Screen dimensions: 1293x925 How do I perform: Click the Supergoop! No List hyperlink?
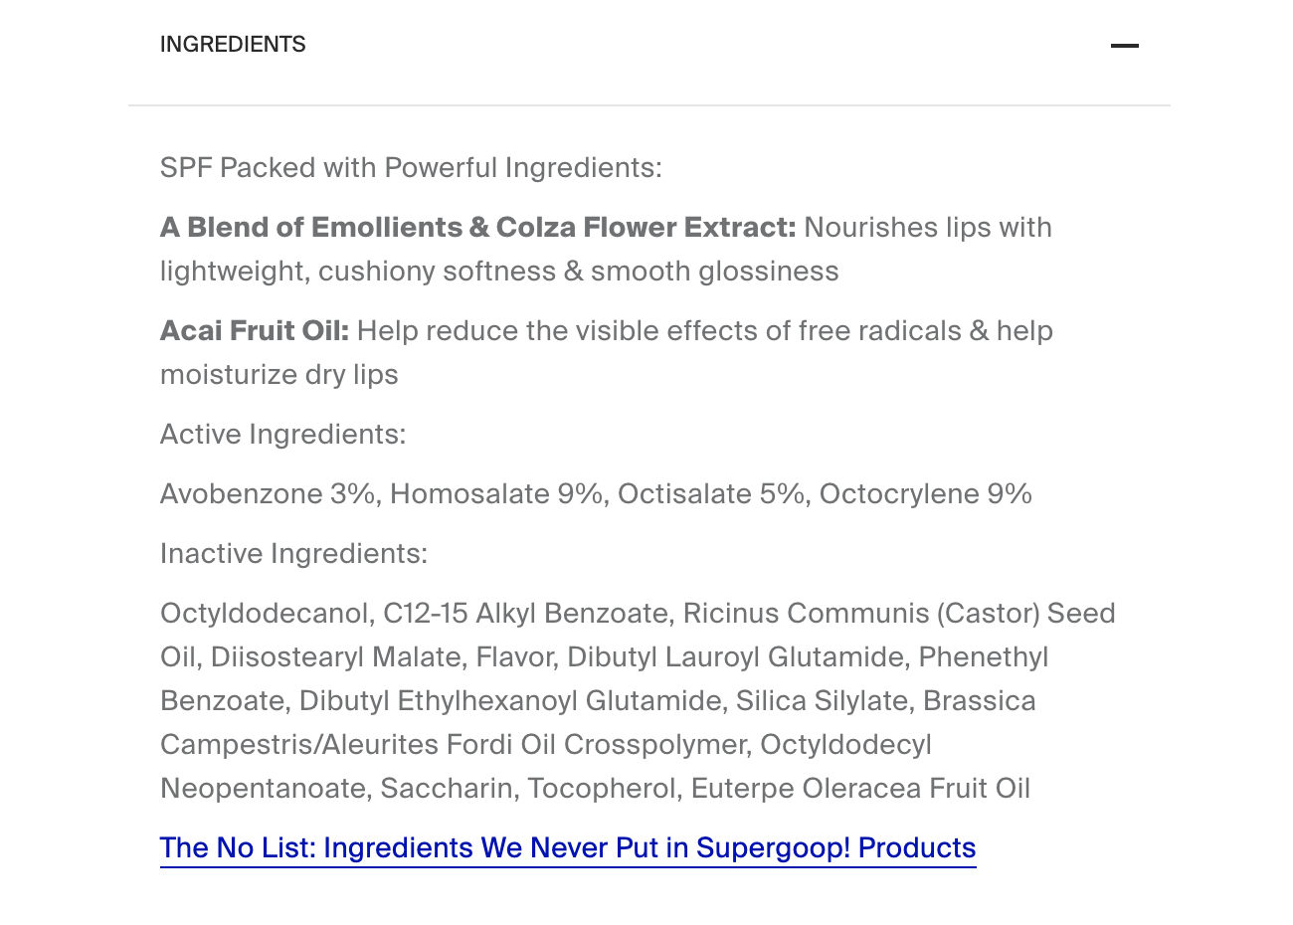(567, 847)
